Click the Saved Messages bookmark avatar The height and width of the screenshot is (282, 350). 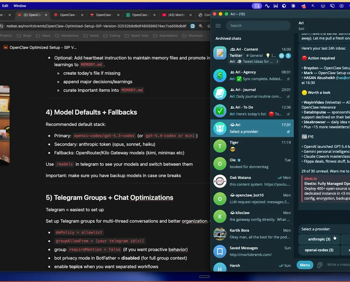(220, 251)
